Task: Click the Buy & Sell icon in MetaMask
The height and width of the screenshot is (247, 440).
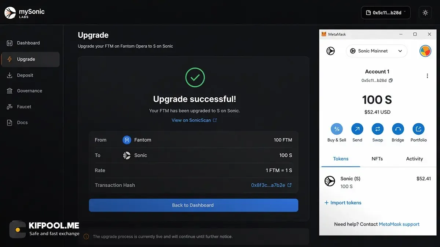Action: click(337, 129)
